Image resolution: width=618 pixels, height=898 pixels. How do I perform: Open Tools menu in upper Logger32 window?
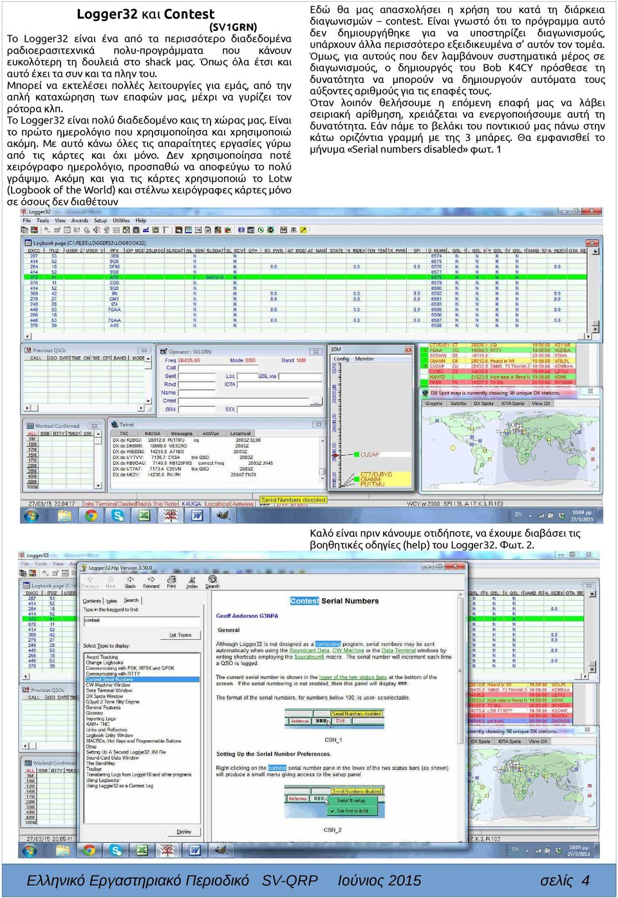pos(43,221)
